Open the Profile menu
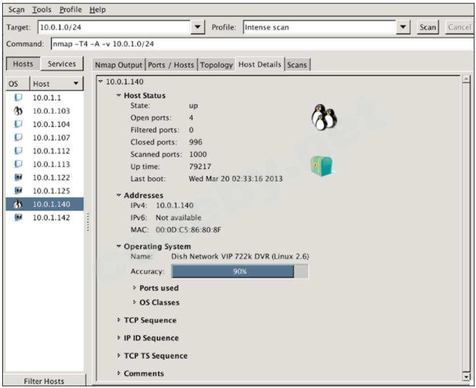This screenshot has height=388, width=476. click(71, 10)
